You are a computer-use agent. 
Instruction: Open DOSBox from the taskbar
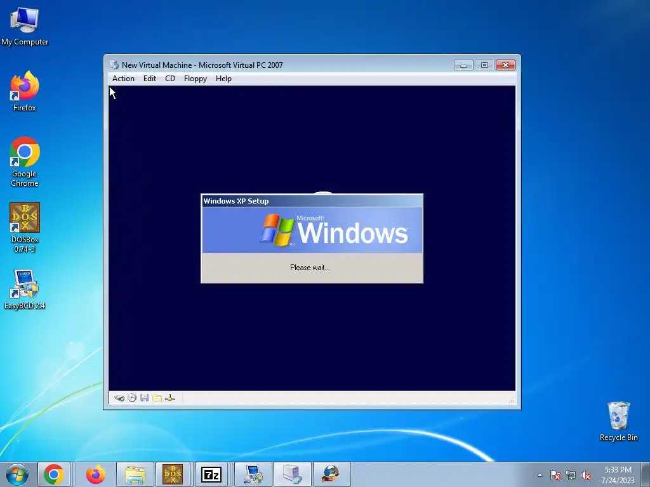point(173,474)
